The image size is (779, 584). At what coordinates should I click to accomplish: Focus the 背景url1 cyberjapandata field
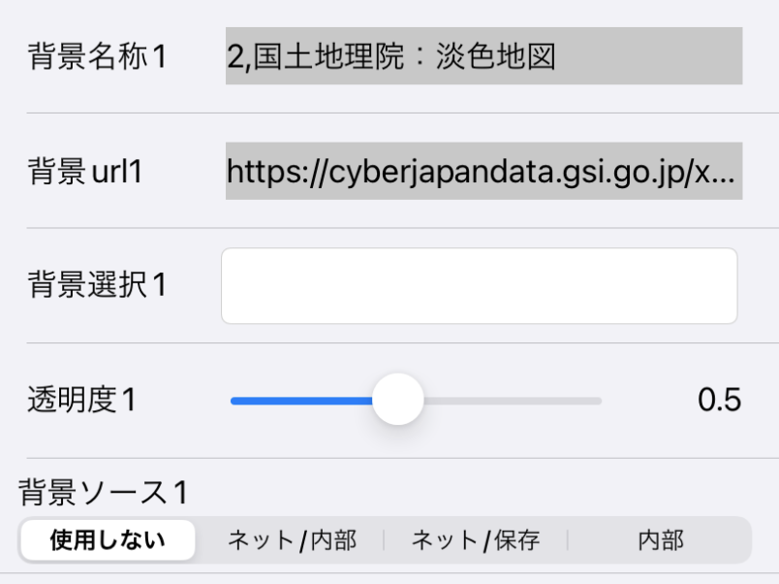(x=483, y=171)
